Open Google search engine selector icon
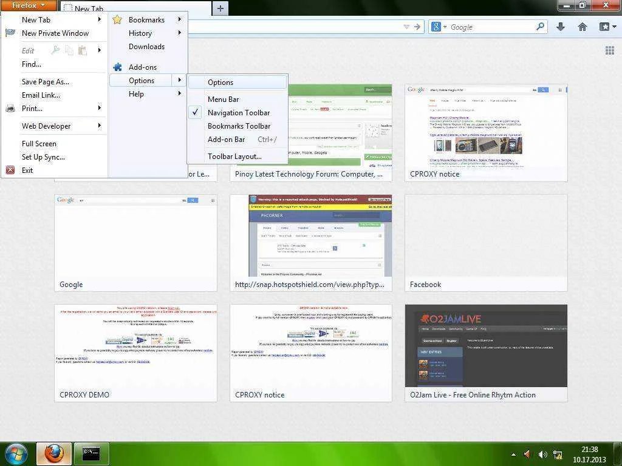622x466 pixels. click(439, 27)
